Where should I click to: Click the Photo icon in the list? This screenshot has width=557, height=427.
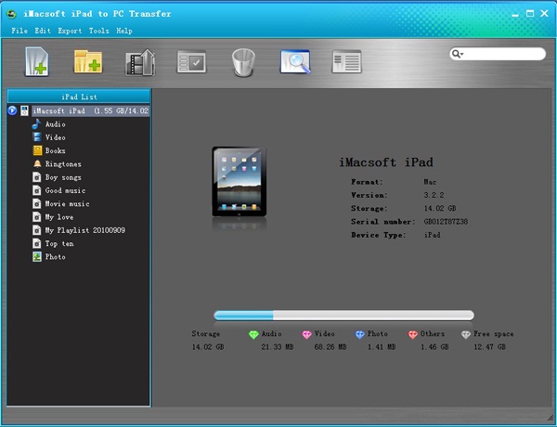tap(37, 256)
